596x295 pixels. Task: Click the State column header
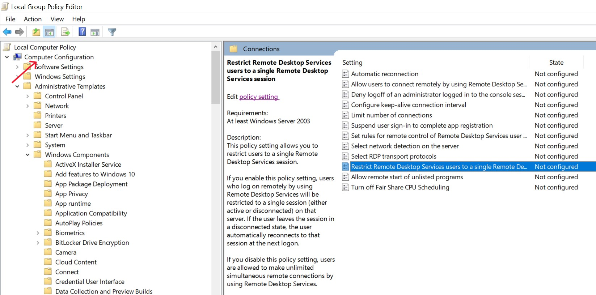click(x=556, y=63)
